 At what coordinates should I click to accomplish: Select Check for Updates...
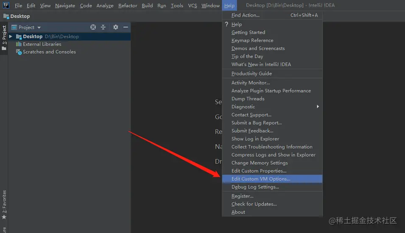click(x=272, y=204)
